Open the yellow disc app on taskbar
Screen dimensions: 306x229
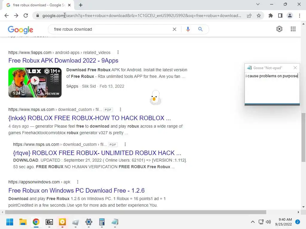click(x=62, y=222)
